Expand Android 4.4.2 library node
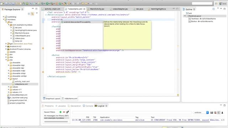Viewport: 228px width, 128px height. tap(6, 47)
